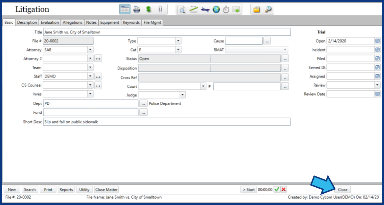The image size is (384, 205).
Task: Expand the Judge dropdown
Action: [183, 95]
